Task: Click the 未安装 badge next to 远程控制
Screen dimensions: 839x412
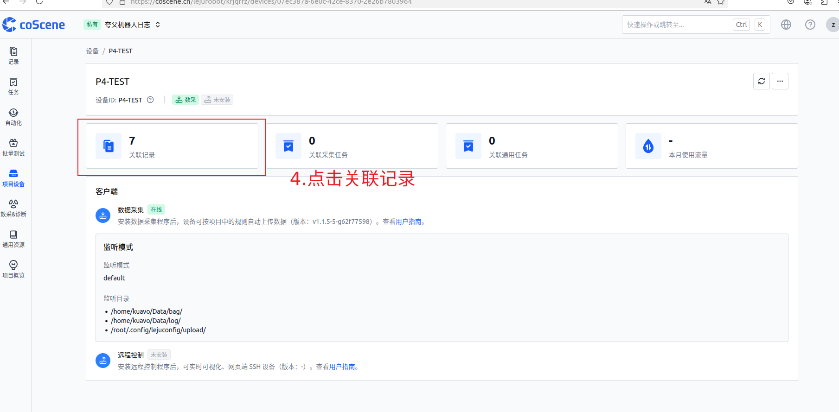Action: [x=159, y=355]
